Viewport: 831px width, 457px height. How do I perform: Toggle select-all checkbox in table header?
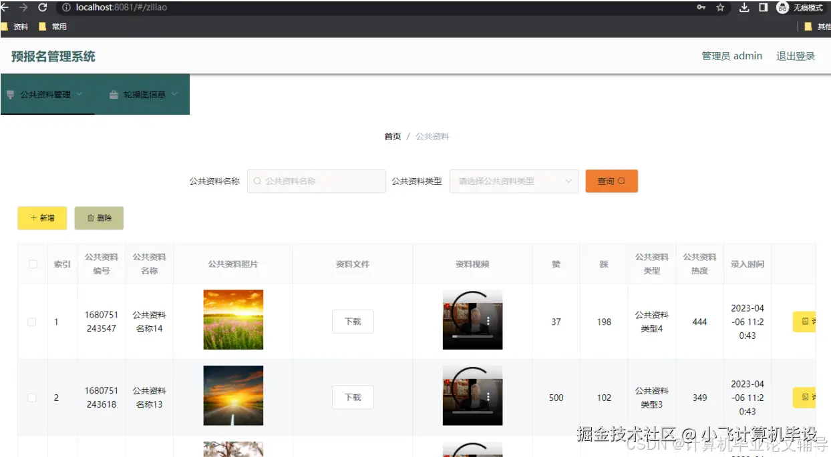pos(33,264)
